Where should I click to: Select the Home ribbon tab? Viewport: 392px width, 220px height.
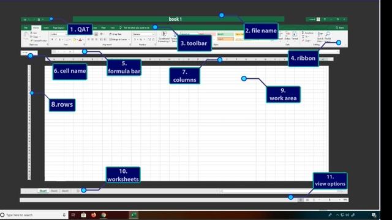point(36,28)
